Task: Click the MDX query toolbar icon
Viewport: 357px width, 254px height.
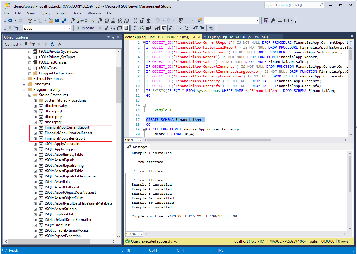Action: (x=106, y=20)
